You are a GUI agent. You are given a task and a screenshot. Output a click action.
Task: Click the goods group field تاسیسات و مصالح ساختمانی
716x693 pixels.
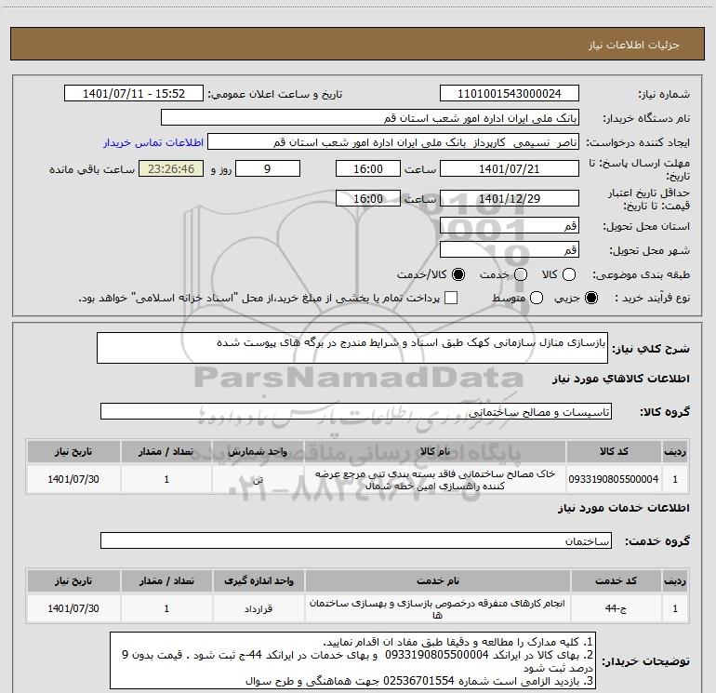(356, 411)
